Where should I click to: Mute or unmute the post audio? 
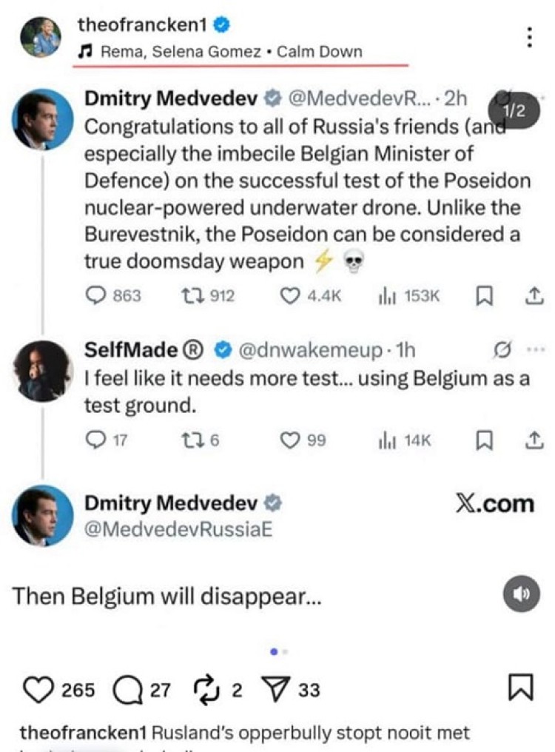[521, 595]
